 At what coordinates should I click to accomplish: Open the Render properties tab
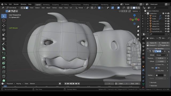[143, 43]
